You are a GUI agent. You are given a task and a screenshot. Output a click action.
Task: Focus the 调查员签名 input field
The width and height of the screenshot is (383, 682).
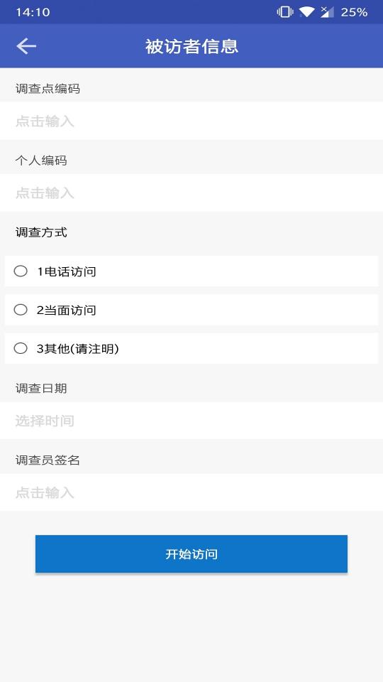coord(191,492)
